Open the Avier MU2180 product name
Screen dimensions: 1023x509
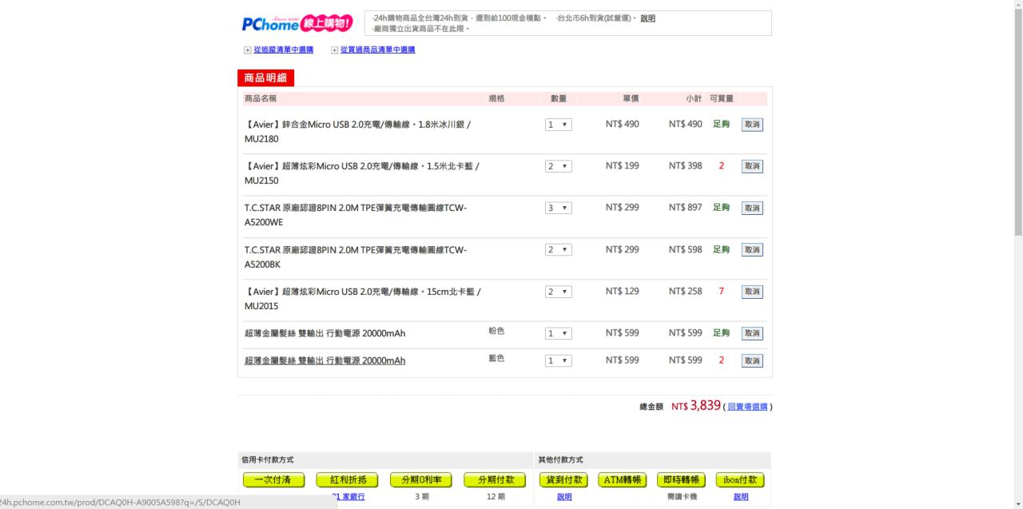tap(357, 132)
